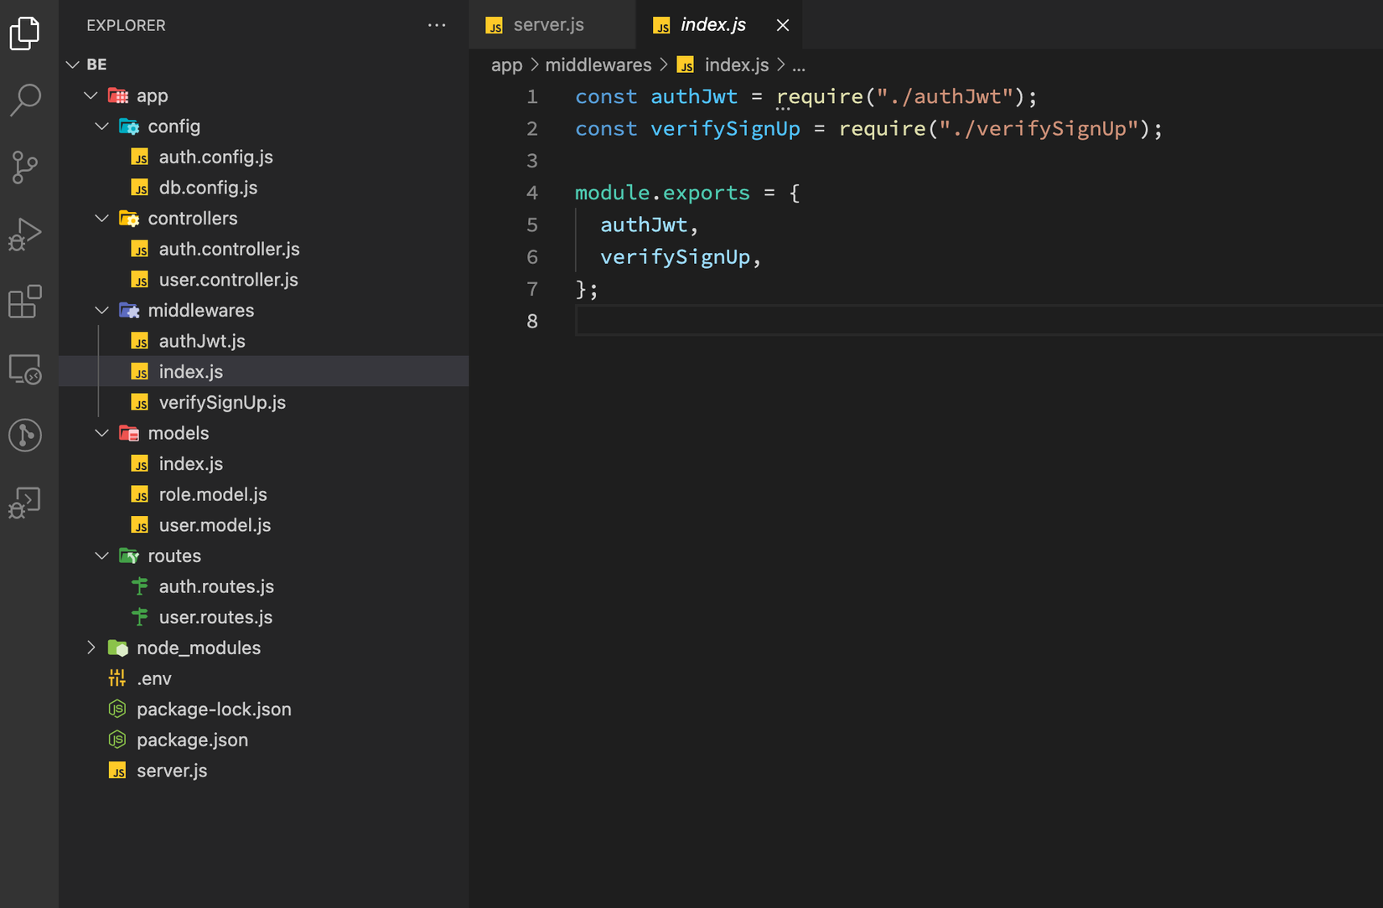
Task: Click the EXPLORER panel title
Action: [x=126, y=25]
